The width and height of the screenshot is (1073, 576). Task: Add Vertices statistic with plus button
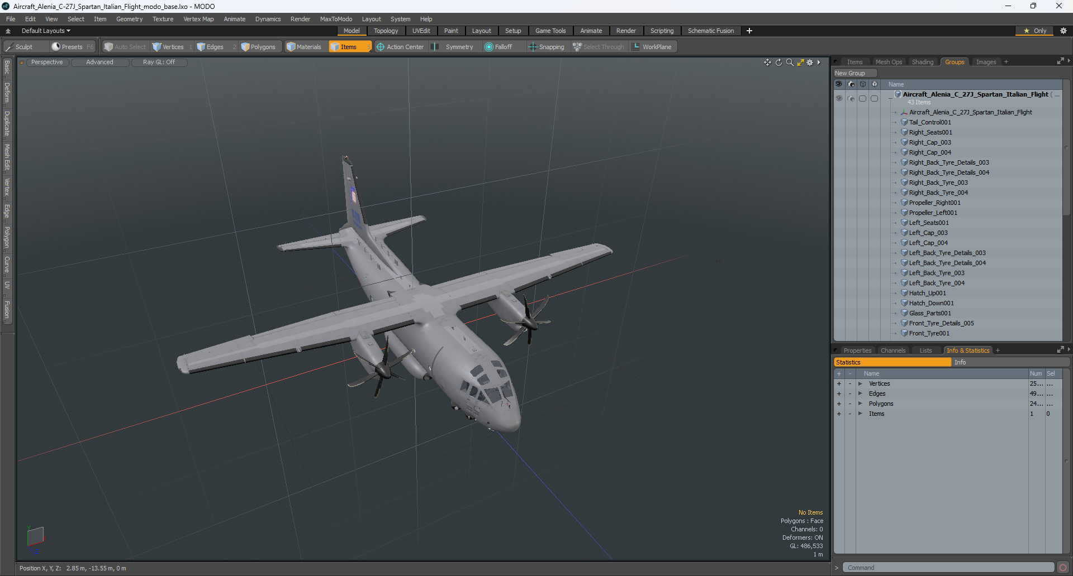point(839,383)
